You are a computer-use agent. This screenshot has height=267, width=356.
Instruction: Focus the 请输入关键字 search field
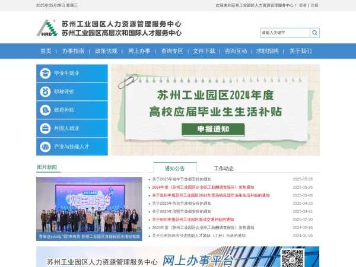pos(285,33)
